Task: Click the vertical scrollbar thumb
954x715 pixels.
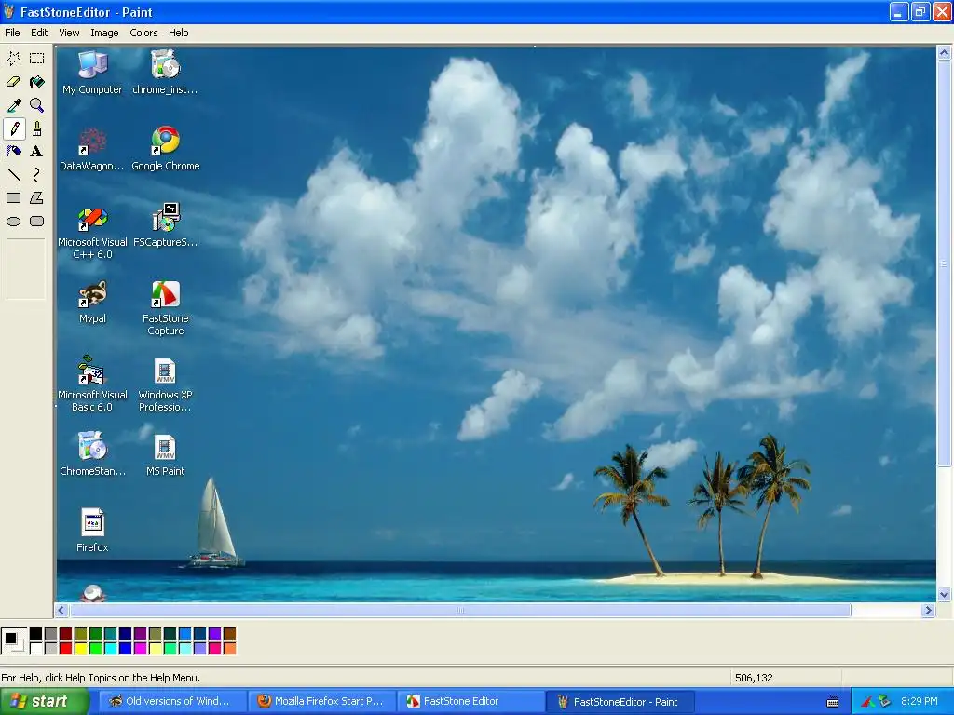Action: point(944,263)
